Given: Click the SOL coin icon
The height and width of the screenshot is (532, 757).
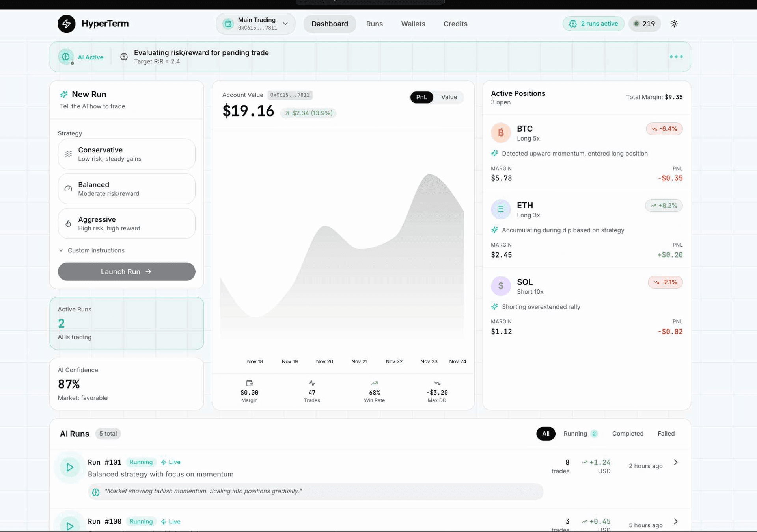Looking at the screenshot, I should point(501,286).
